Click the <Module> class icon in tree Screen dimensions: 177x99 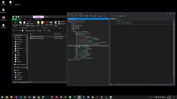pos(75,32)
